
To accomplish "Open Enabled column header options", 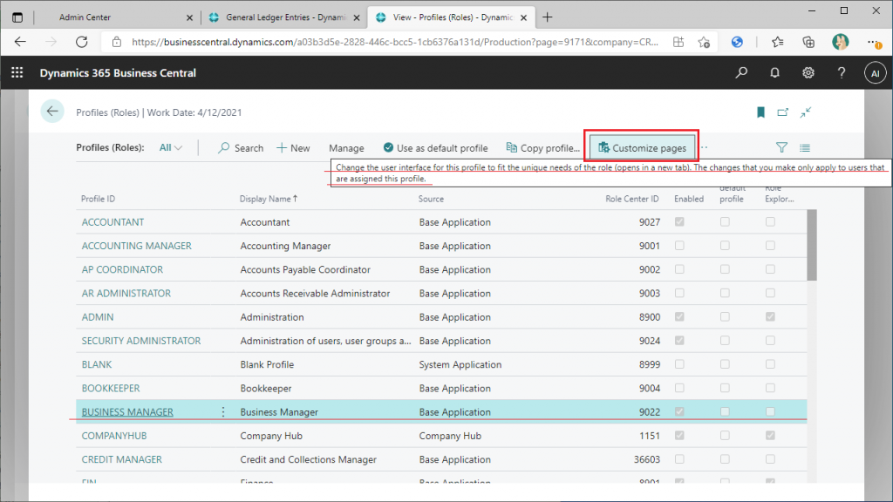I will 689,199.
